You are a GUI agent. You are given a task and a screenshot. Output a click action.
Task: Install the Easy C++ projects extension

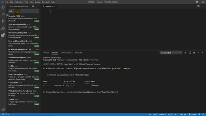pyautogui.click(x=36, y=79)
